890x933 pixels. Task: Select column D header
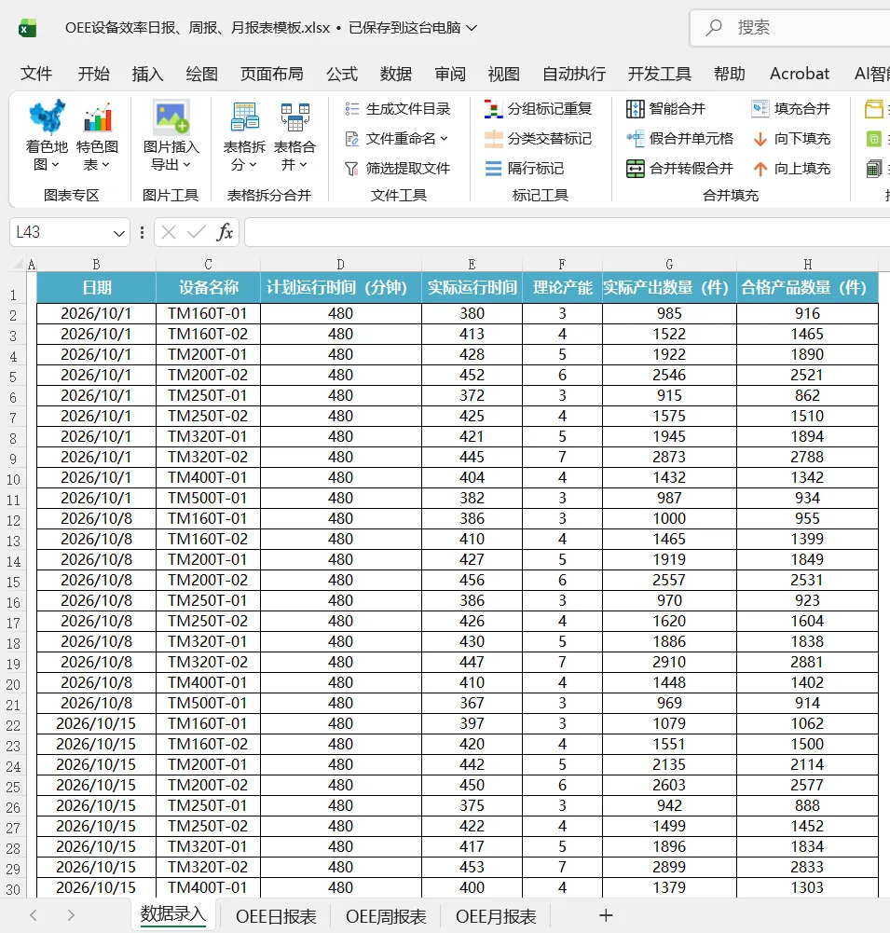(x=341, y=264)
